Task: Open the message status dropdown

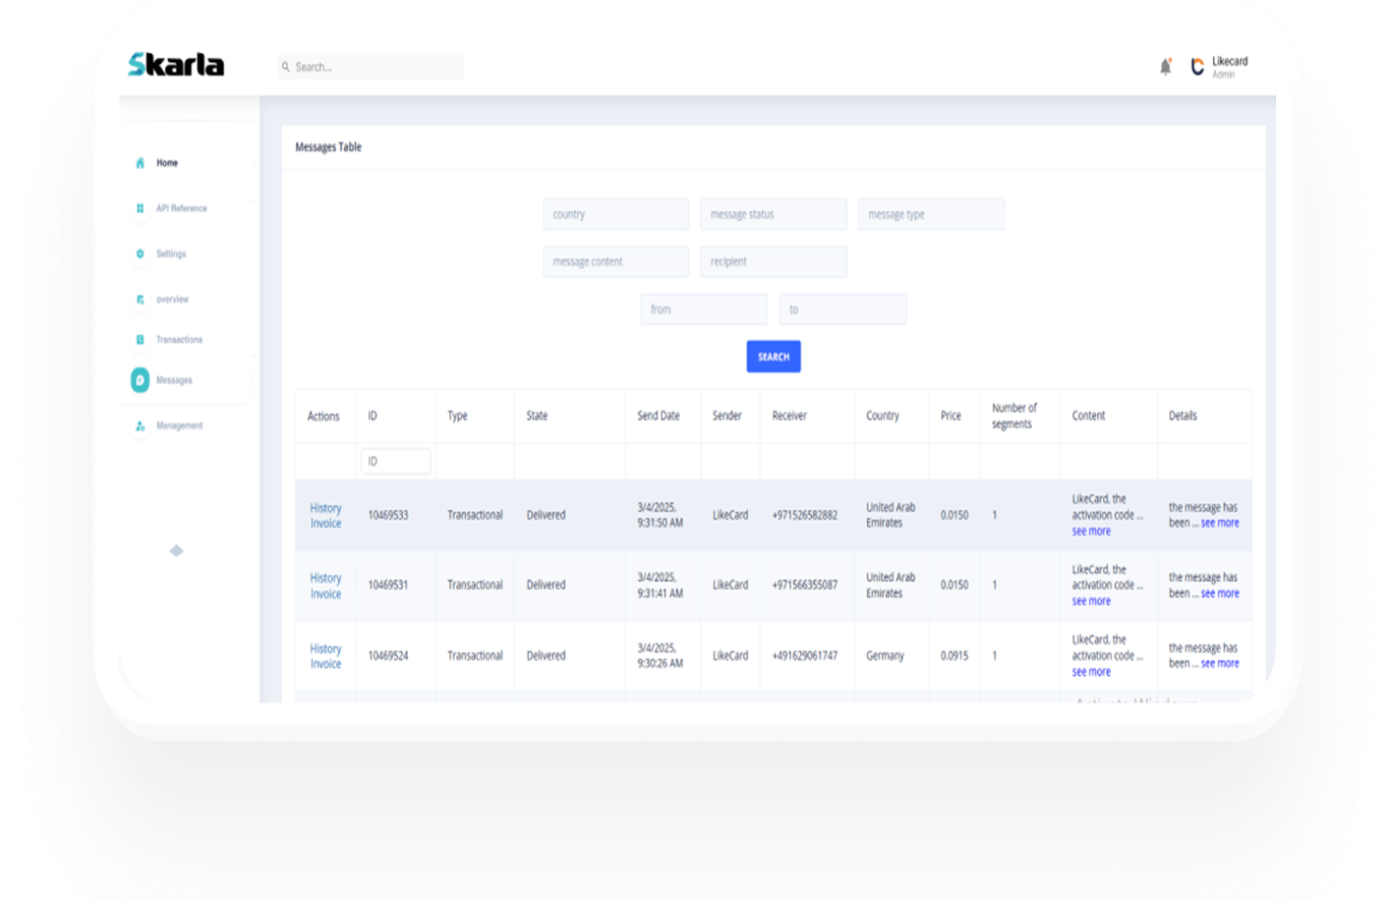Action: [x=773, y=214]
